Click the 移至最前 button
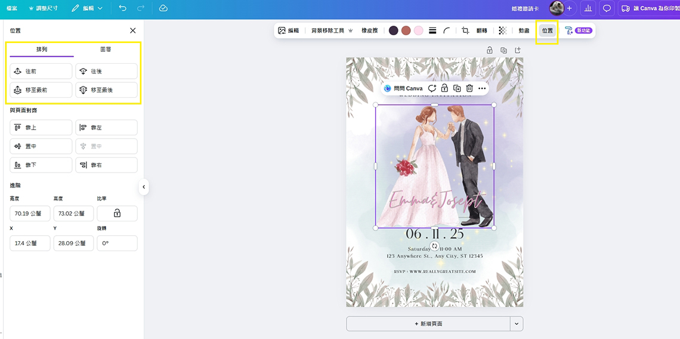The width and height of the screenshot is (680, 339). click(x=41, y=90)
